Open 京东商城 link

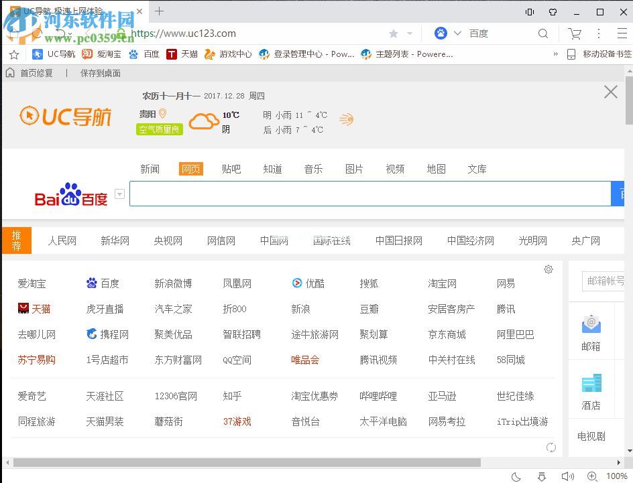447,334
